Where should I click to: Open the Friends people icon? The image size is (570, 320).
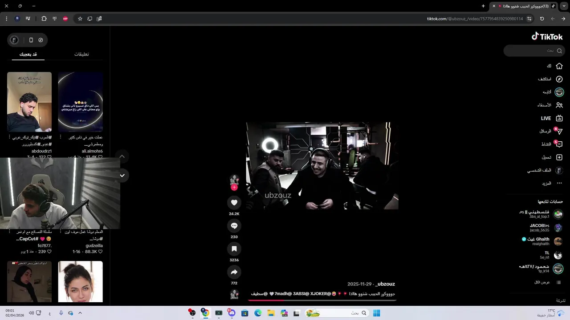[x=559, y=105]
